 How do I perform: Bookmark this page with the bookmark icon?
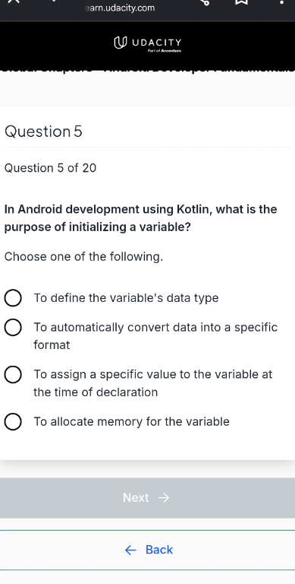tap(241, 2)
